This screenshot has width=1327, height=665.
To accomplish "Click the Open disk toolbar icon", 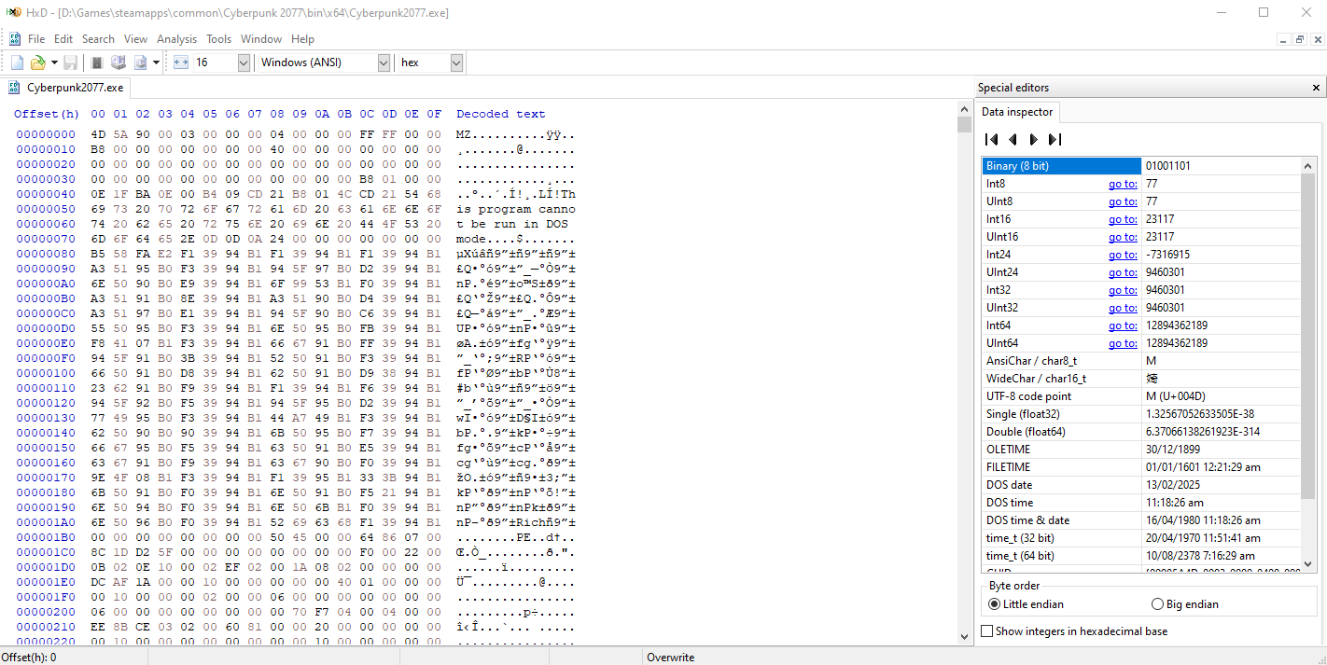I will click(119, 62).
